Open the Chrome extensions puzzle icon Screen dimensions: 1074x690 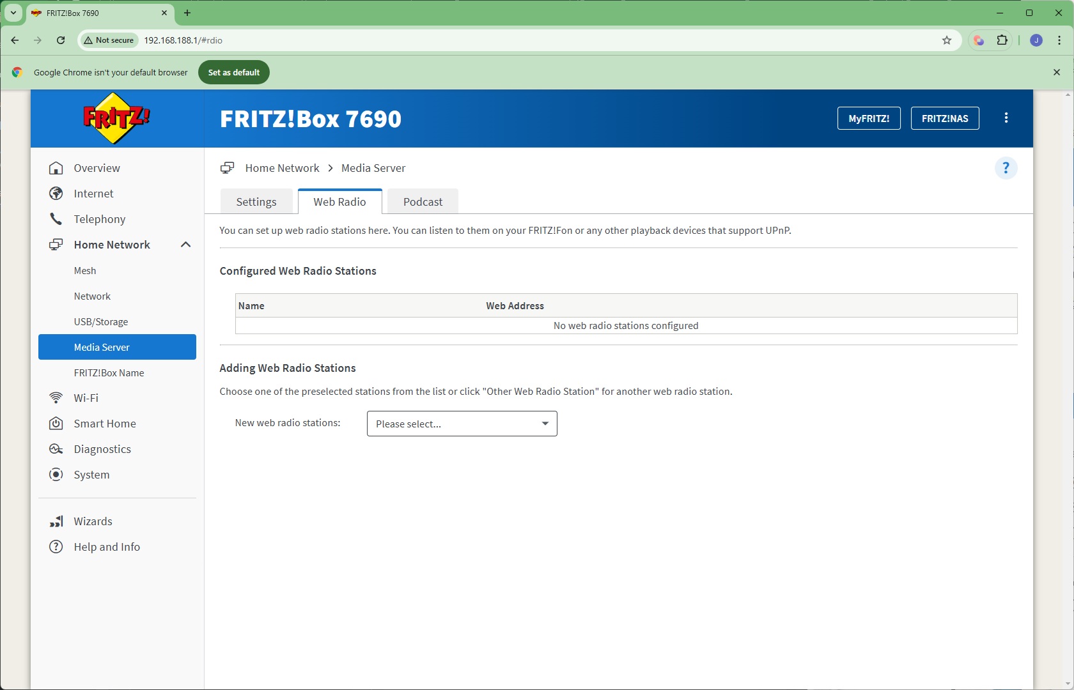(x=1002, y=40)
